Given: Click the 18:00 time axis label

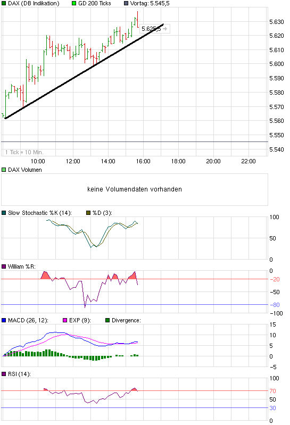Looking at the screenshot, I should tap(178, 161).
